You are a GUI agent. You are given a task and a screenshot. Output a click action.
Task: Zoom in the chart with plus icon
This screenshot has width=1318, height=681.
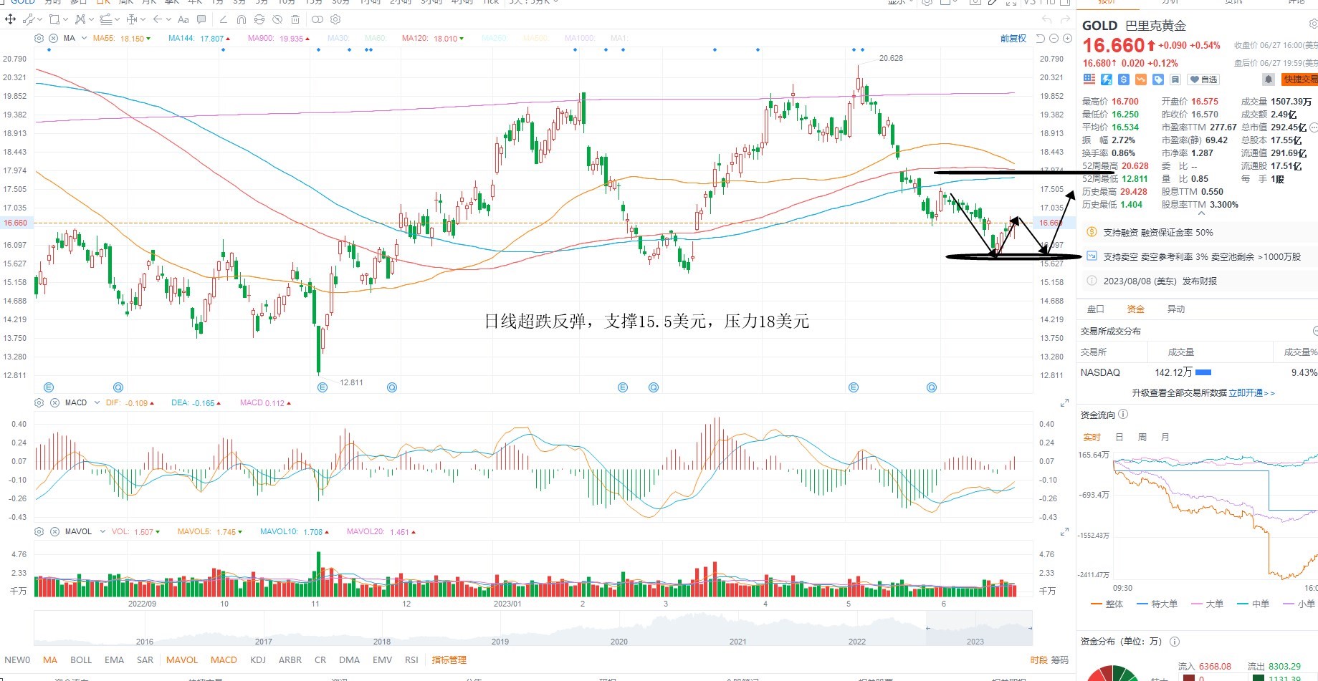(x=1068, y=39)
